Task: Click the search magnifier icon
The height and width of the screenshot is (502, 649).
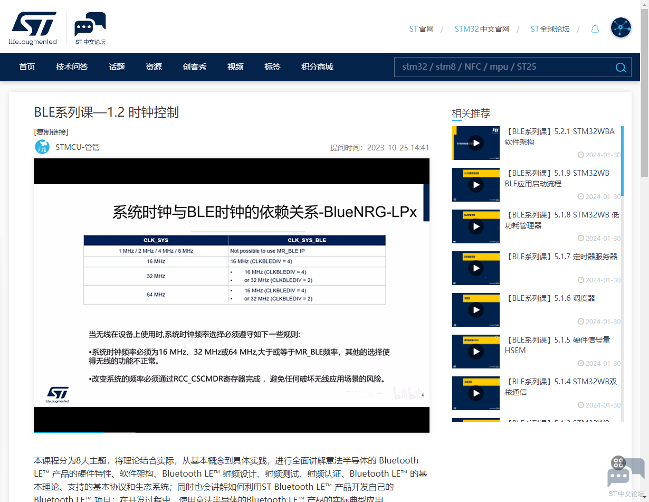Action: [x=621, y=67]
